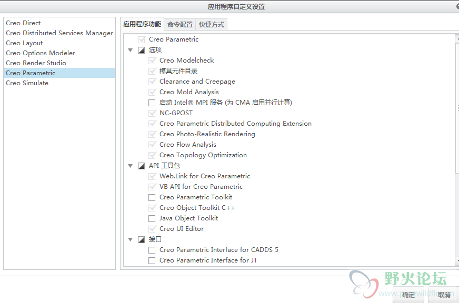
Task: Click the 选项 group label
Action: (x=155, y=50)
